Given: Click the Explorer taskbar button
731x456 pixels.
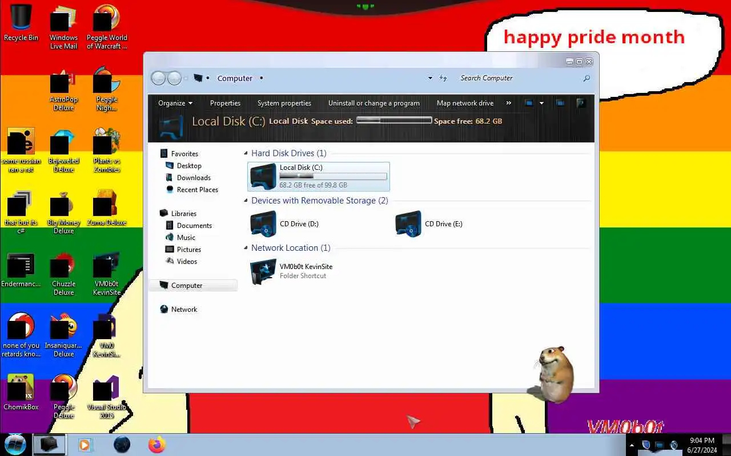Looking at the screenshot, I should tap(49, 445).
